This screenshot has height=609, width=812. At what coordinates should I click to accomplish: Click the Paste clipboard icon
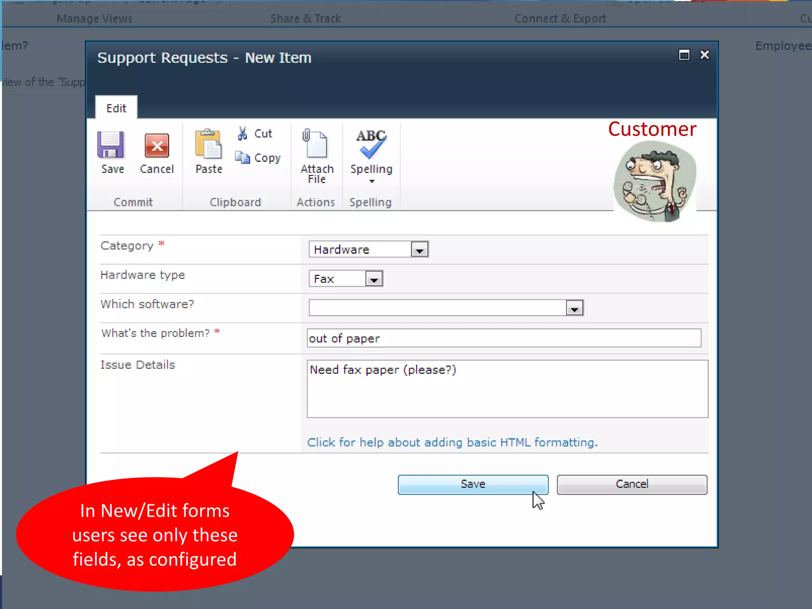tap(209, 144)
